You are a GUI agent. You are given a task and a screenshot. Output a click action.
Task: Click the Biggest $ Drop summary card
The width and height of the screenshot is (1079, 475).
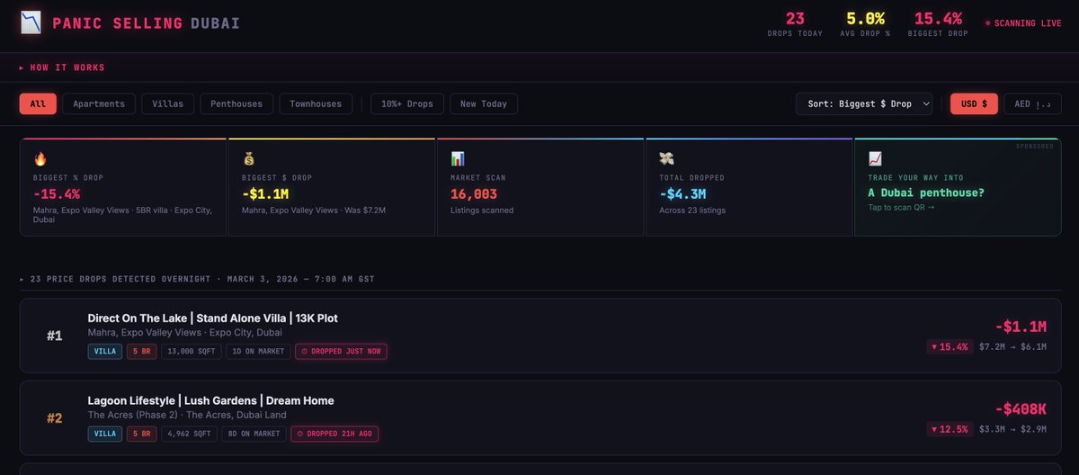tap(332, 187)
